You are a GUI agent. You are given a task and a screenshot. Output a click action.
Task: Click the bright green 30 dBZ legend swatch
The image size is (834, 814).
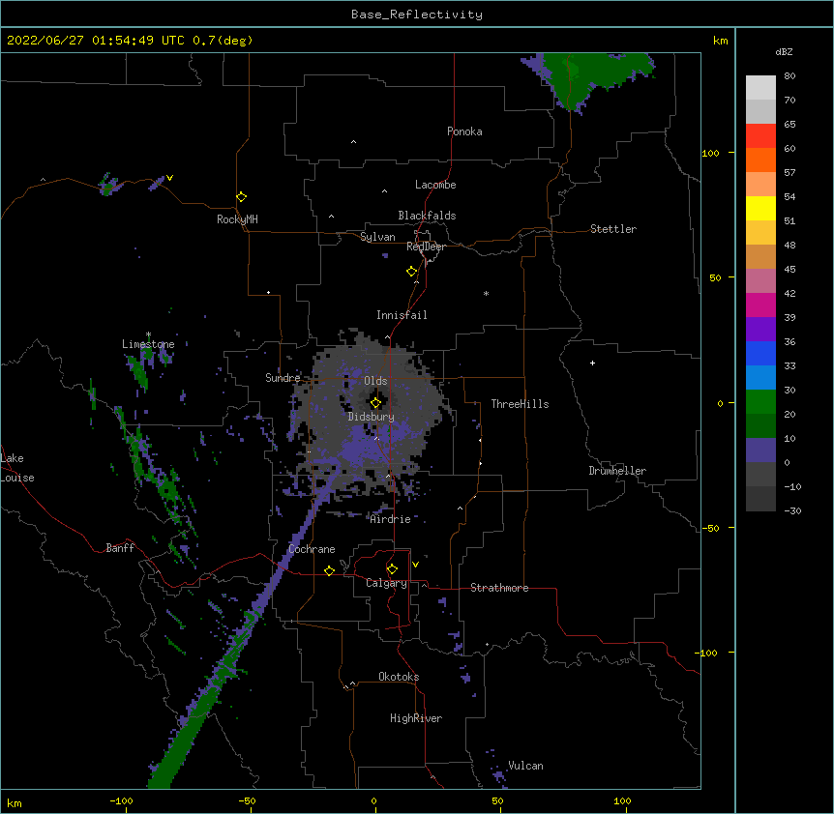click(760, 402)
